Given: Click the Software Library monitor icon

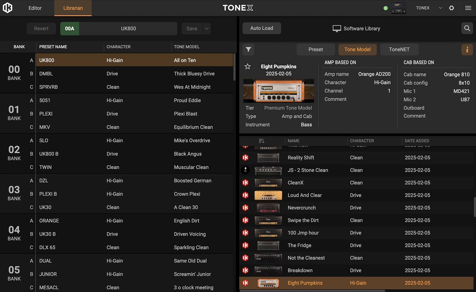Looking at the screenshot, I should coord(337,28).
